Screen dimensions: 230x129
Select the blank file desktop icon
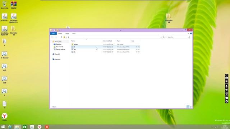point(4,105)
